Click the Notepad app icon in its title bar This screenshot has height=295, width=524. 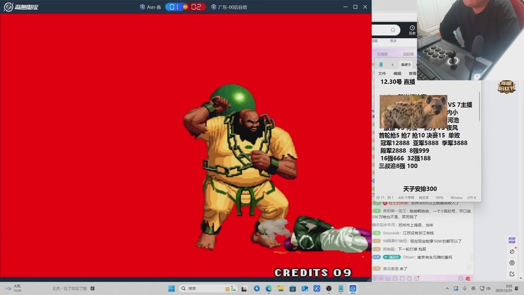click(381, 64)
